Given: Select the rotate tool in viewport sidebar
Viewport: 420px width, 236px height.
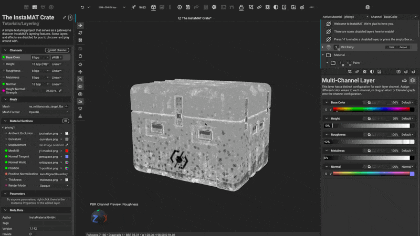Looking at the screenshot, I should pyautogui.click(x=80, y=33).
